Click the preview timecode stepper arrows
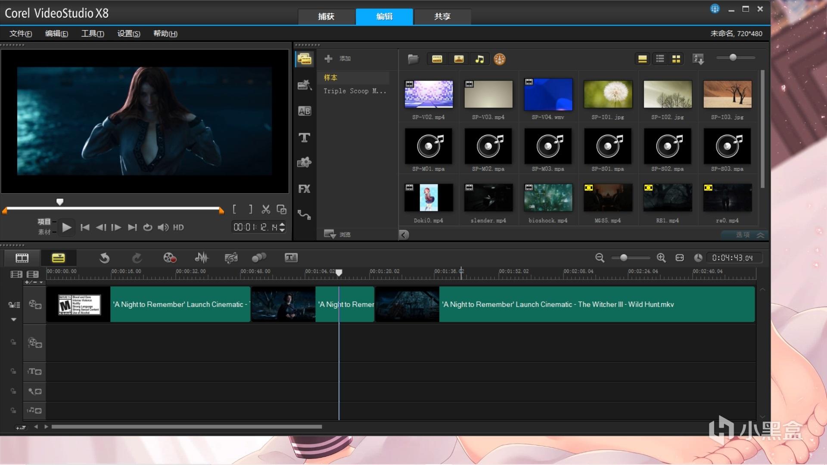Viewport: 827px width, 465px height. (282, 227)
